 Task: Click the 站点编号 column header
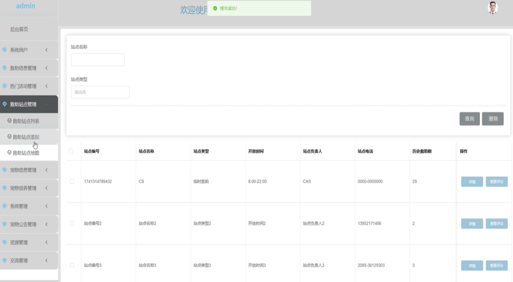tap(92, 151)
